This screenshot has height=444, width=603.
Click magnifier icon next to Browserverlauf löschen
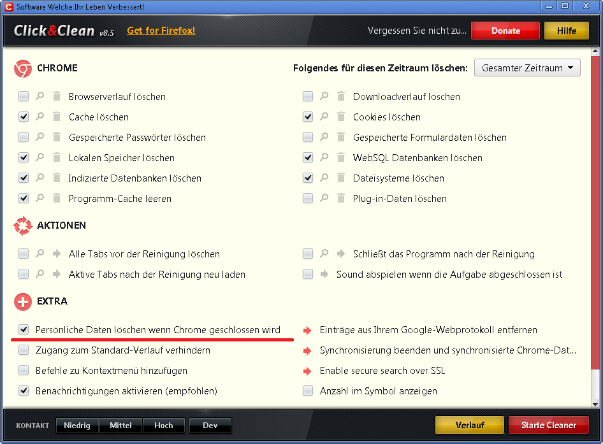(40, 96)
